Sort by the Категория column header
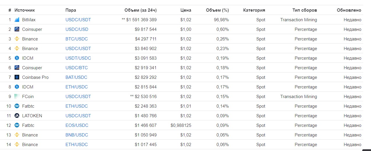 tap(254, 10)
